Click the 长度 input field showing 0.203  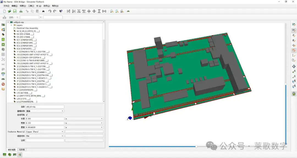(x=45, y=119)
